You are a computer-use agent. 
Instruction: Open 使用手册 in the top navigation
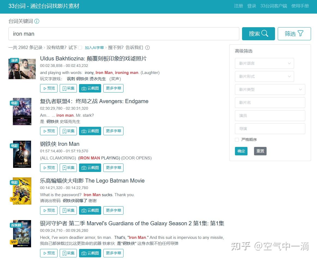point(300,6)
